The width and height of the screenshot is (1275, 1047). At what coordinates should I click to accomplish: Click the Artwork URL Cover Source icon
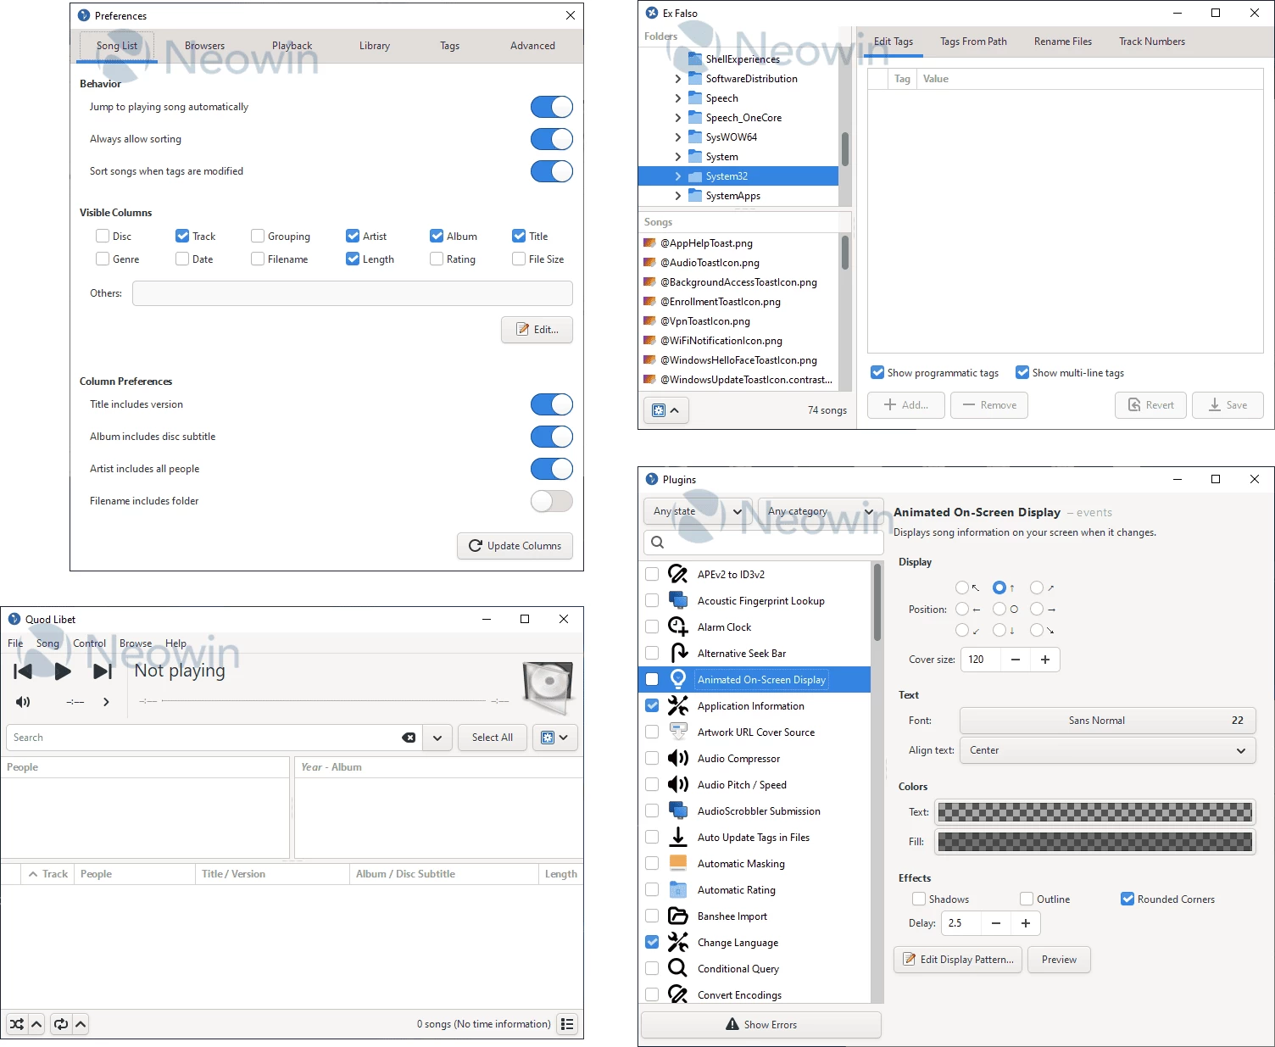pyautogui.click(x=677, y=732)
